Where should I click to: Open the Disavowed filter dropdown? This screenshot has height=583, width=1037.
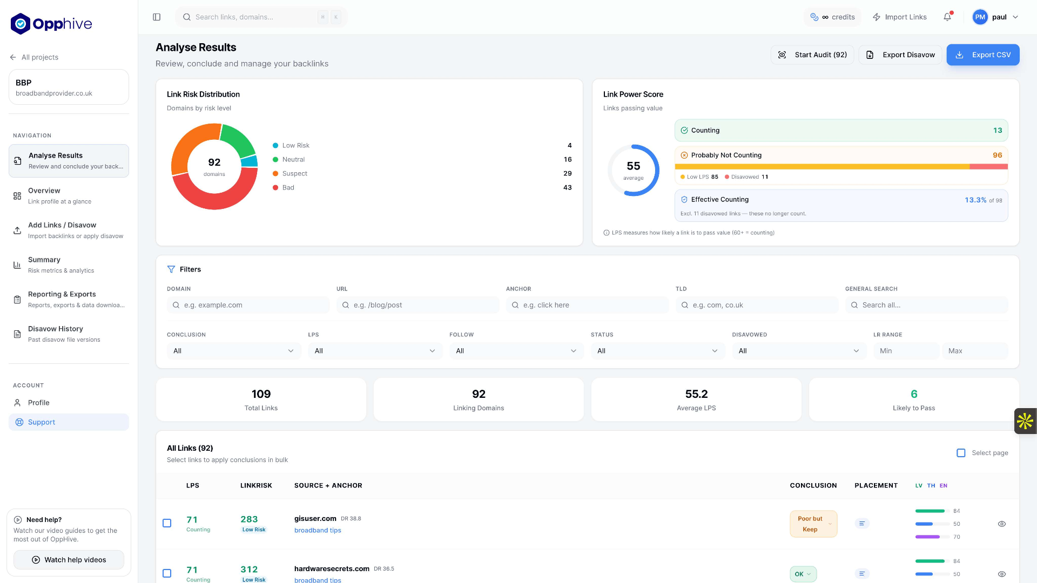pos(799,351)
